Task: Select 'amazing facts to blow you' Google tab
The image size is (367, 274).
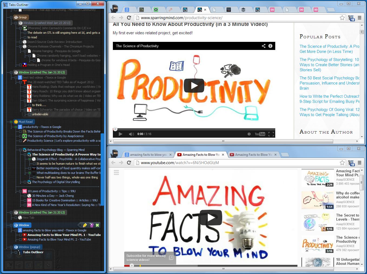Action: click(148, 155)
